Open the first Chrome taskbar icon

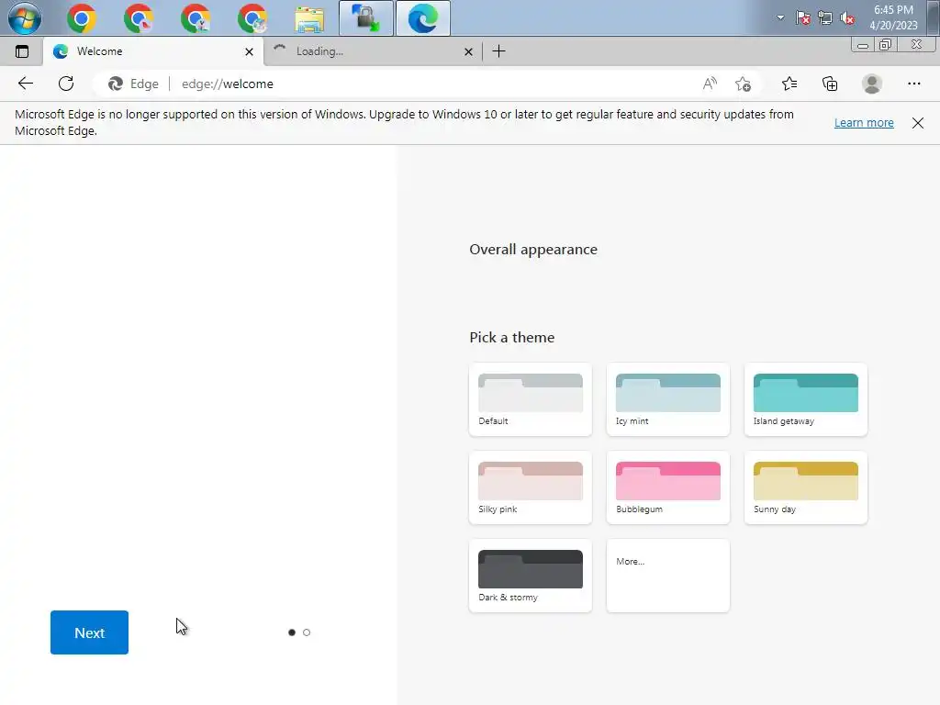(82, 18)
